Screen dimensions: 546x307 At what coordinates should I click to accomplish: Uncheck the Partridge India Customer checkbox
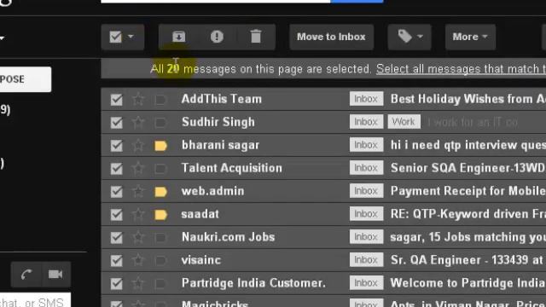pos(117,283)
